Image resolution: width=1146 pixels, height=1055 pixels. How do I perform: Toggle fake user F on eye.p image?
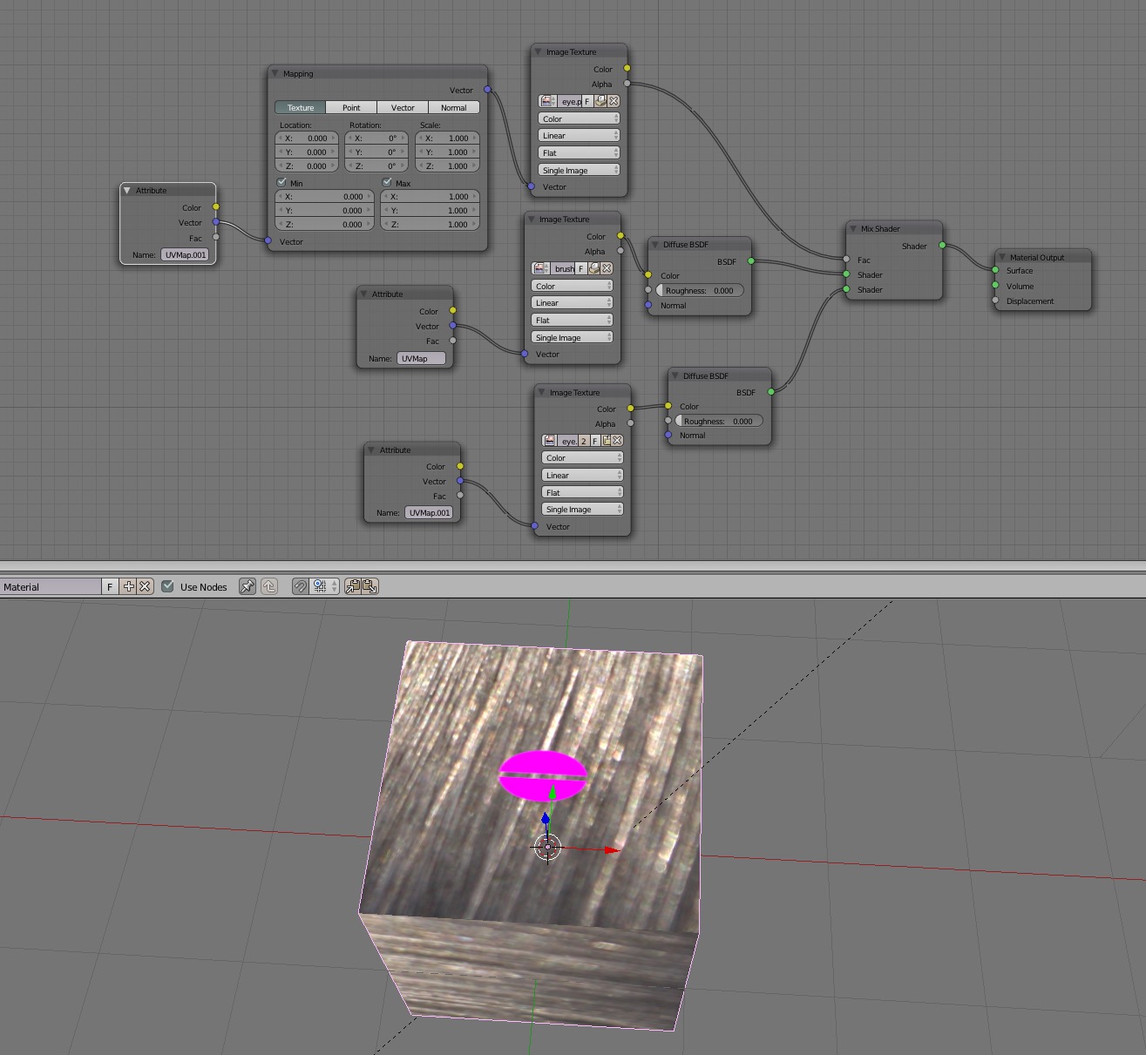point(587,101)
